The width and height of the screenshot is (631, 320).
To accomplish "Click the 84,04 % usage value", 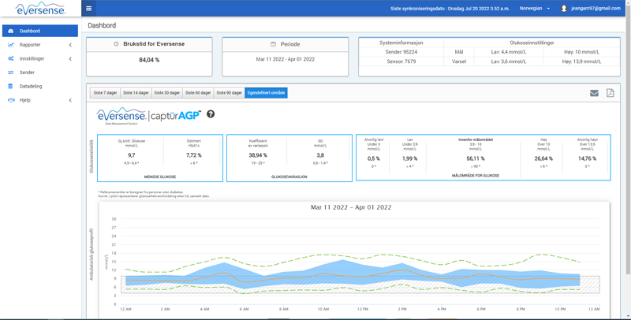I will coord(149,60).
